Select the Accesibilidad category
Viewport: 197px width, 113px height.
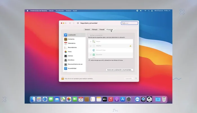point(72,68)
